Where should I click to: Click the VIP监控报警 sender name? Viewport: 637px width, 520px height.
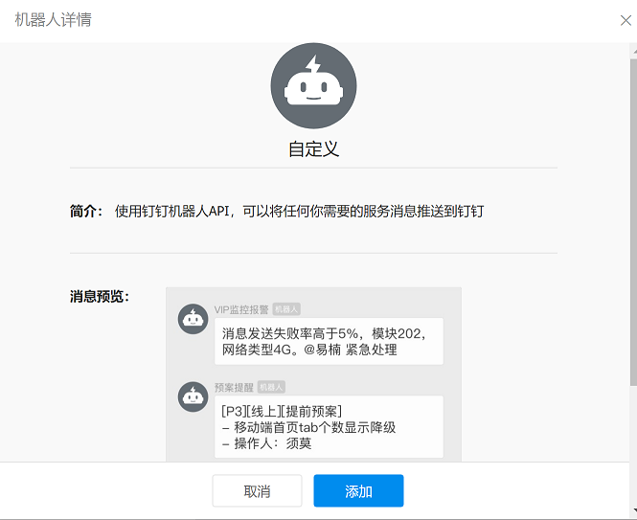pyautogui.click(x=241, y=309)
